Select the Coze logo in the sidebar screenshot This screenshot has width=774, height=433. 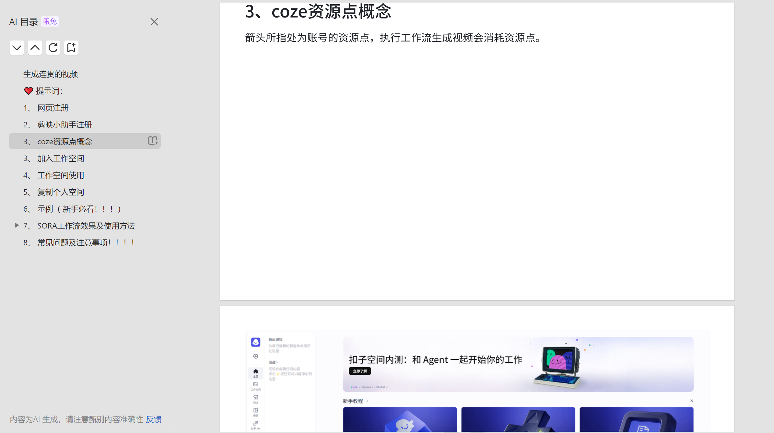tap(256, 342)
